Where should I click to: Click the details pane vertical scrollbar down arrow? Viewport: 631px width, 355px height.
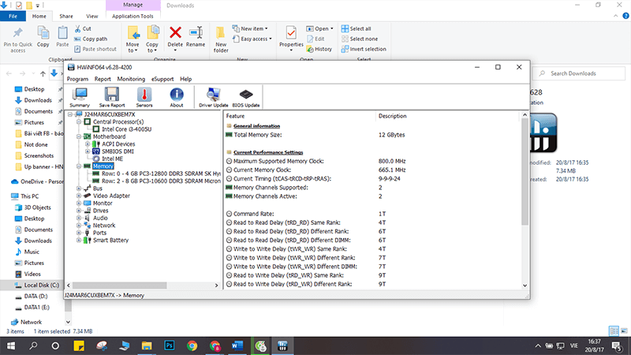tap(525, 286)
